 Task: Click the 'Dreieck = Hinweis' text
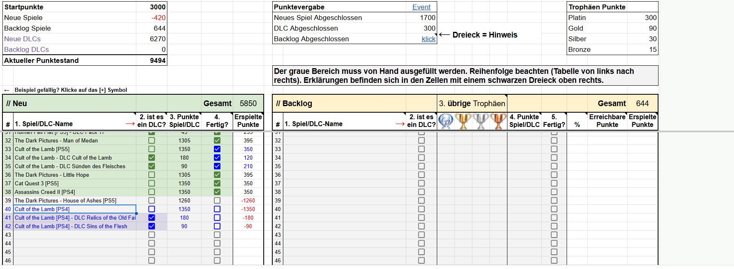pos(485,35)
